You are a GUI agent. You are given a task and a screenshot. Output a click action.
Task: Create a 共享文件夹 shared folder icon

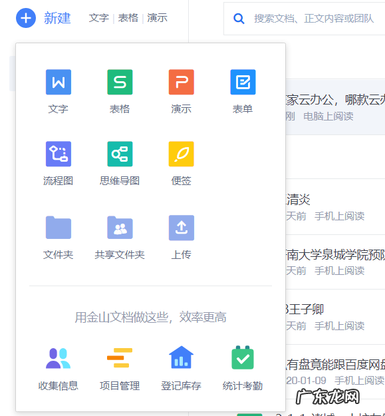[x=120, y=228]
